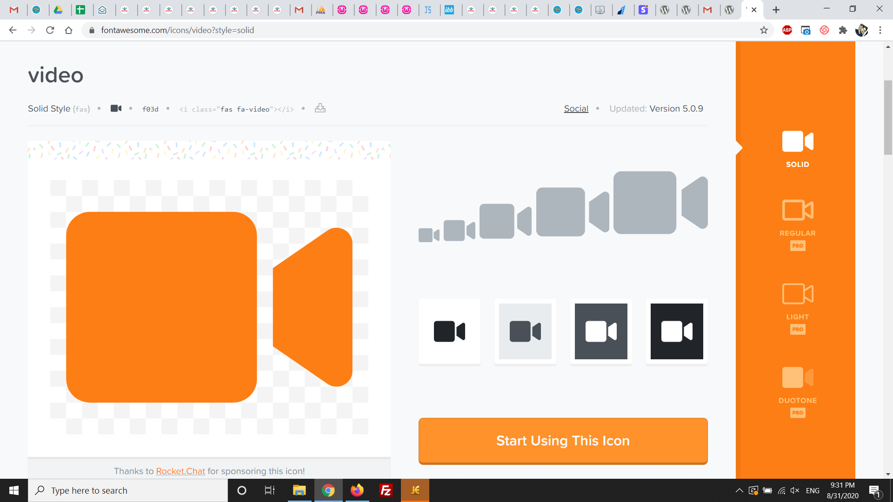Screen dimensions: 893x502
Task: Open FileZilla from the taskbar
Action: pyautogui.click(x=386, y=490)
